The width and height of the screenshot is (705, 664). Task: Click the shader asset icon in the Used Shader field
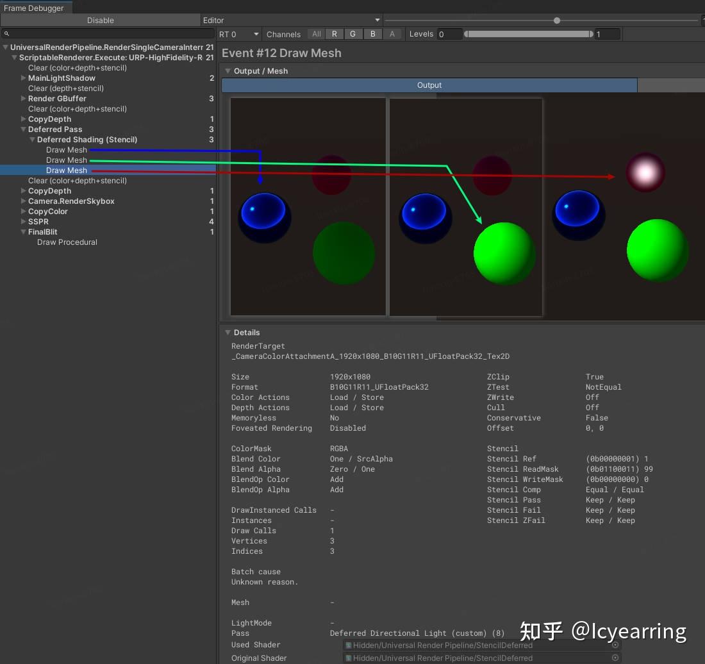[347, 645]
